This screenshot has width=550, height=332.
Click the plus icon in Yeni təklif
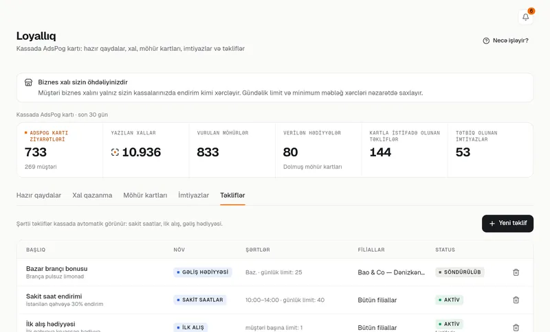pyautogui.click(x=492, y=223)
